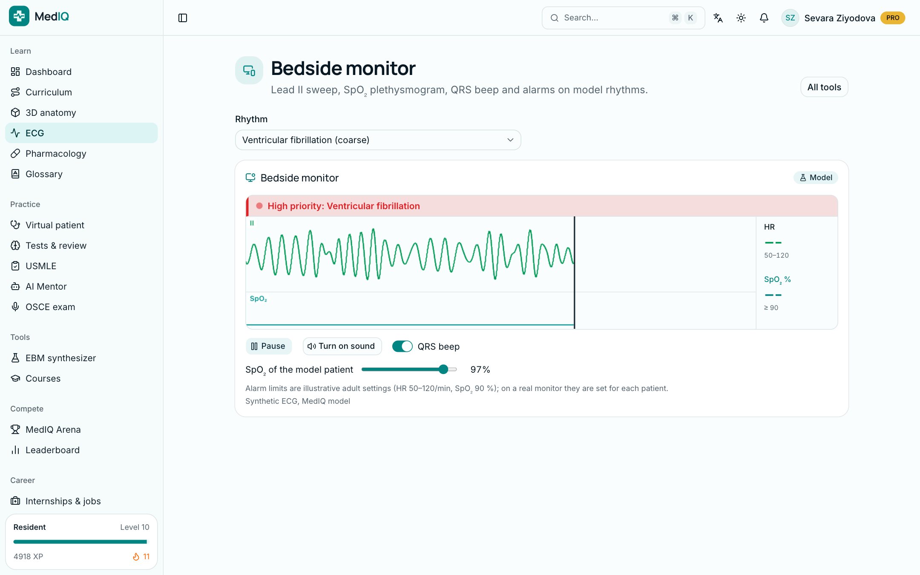Open Pharmacology page
Viewport: 920px width, 575px height.
pyautogui.click(x=81, y=153)
